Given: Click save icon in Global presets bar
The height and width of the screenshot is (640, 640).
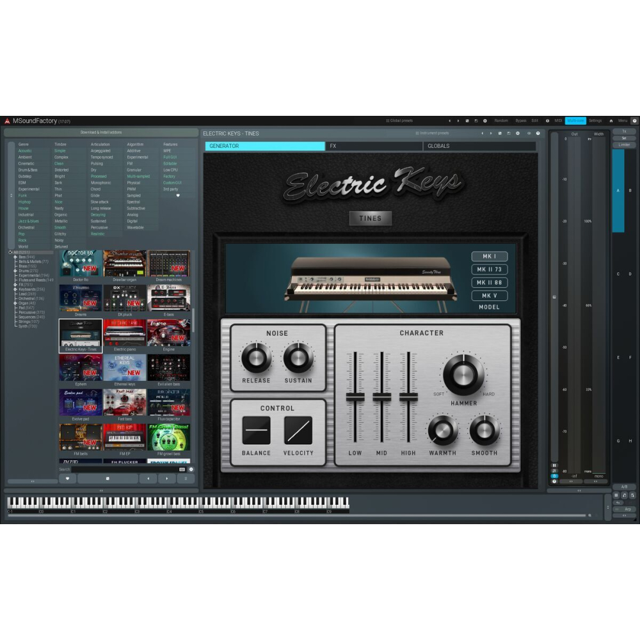Looking at the screenshot, I should coord(476,121).
